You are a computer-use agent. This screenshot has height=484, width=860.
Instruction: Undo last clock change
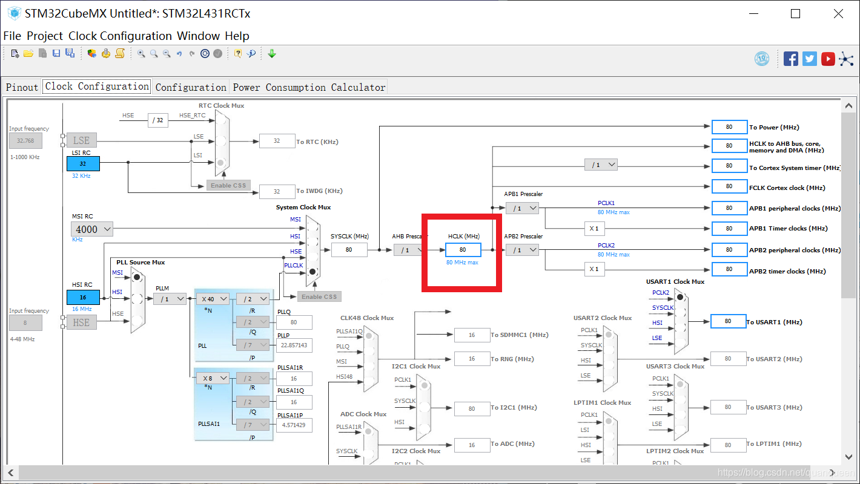click(x=179, y=54)
